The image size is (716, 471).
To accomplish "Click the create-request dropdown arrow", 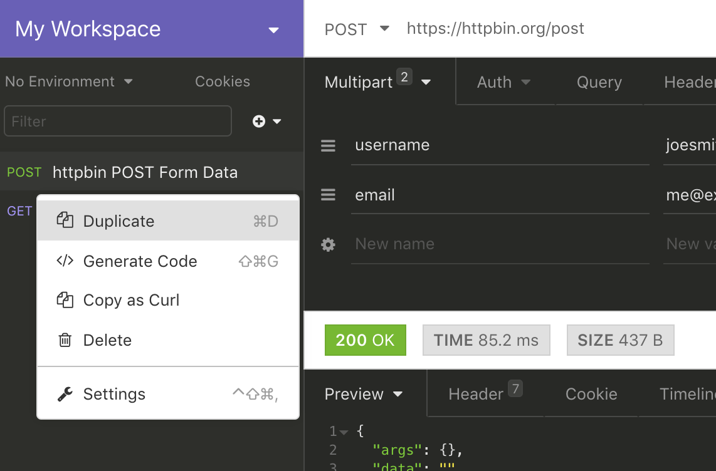I will (276, 122).
